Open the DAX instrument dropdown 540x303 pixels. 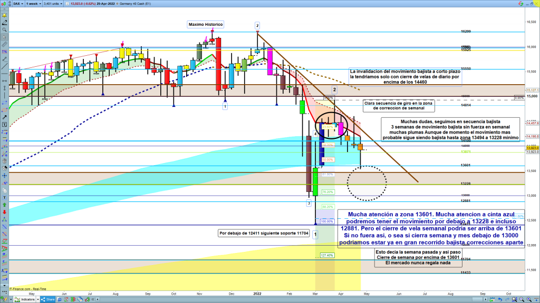[x=18, y=4]
